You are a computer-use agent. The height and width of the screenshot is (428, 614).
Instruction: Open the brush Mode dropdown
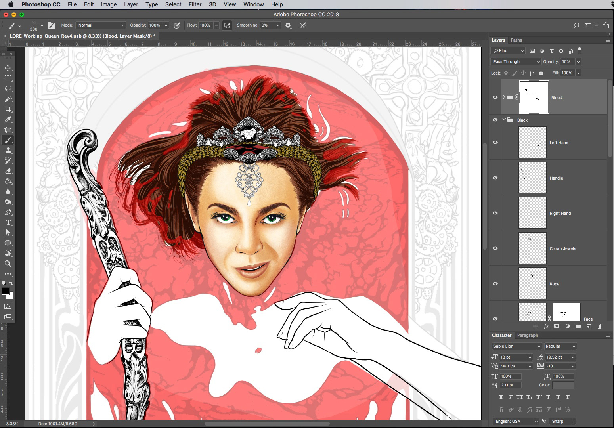101,25
